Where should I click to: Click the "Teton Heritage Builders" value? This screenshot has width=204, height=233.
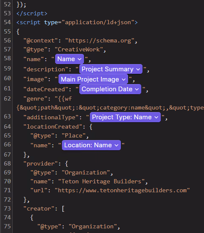click(101, 182)
